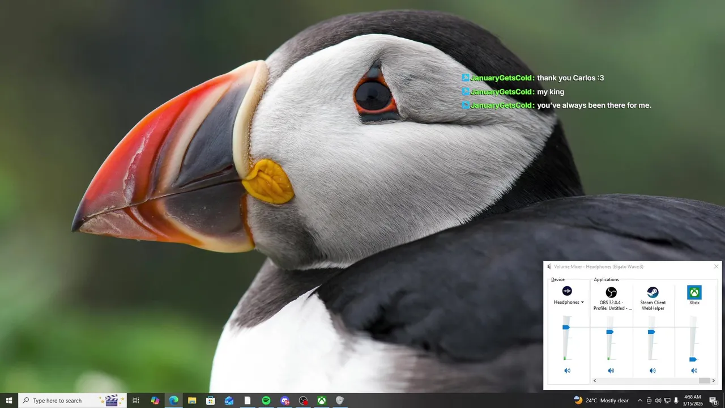Click the Steam icon in Volume Mixer
725x408 pixels.
coord(652,292)
